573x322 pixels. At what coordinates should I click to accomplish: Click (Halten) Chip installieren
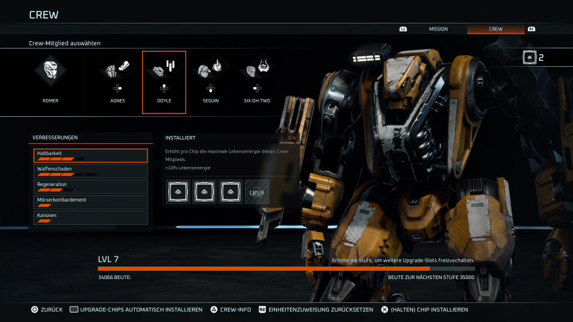429,309
